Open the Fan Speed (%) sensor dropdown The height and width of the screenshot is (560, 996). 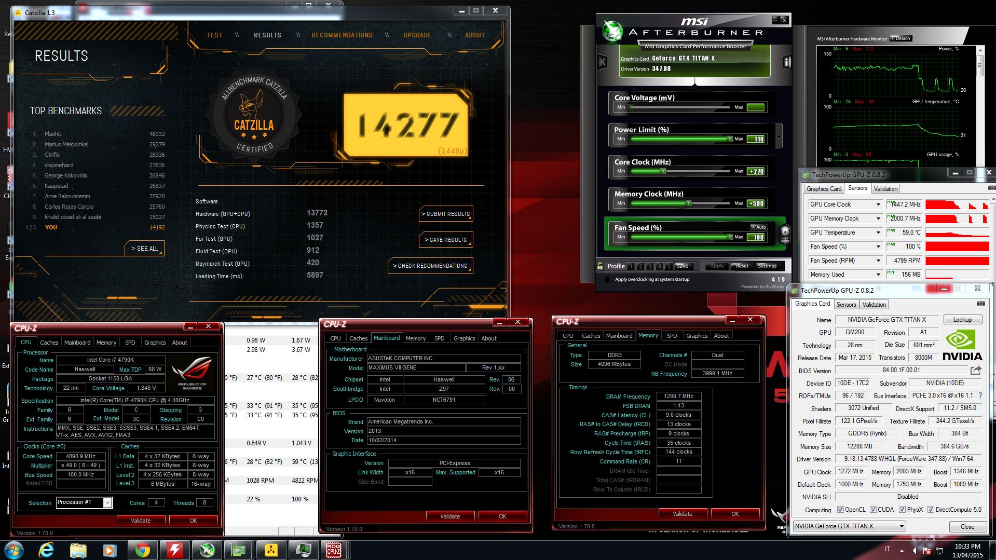pyautogui.click(x=878, y=247)
